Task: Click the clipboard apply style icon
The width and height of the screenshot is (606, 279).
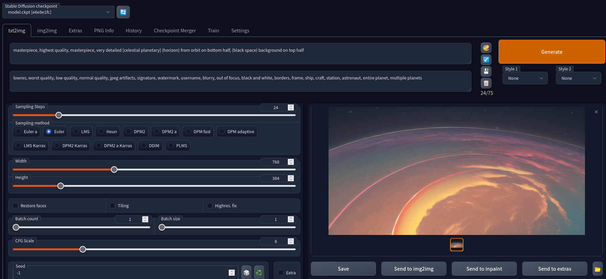Action: (486, 83)
